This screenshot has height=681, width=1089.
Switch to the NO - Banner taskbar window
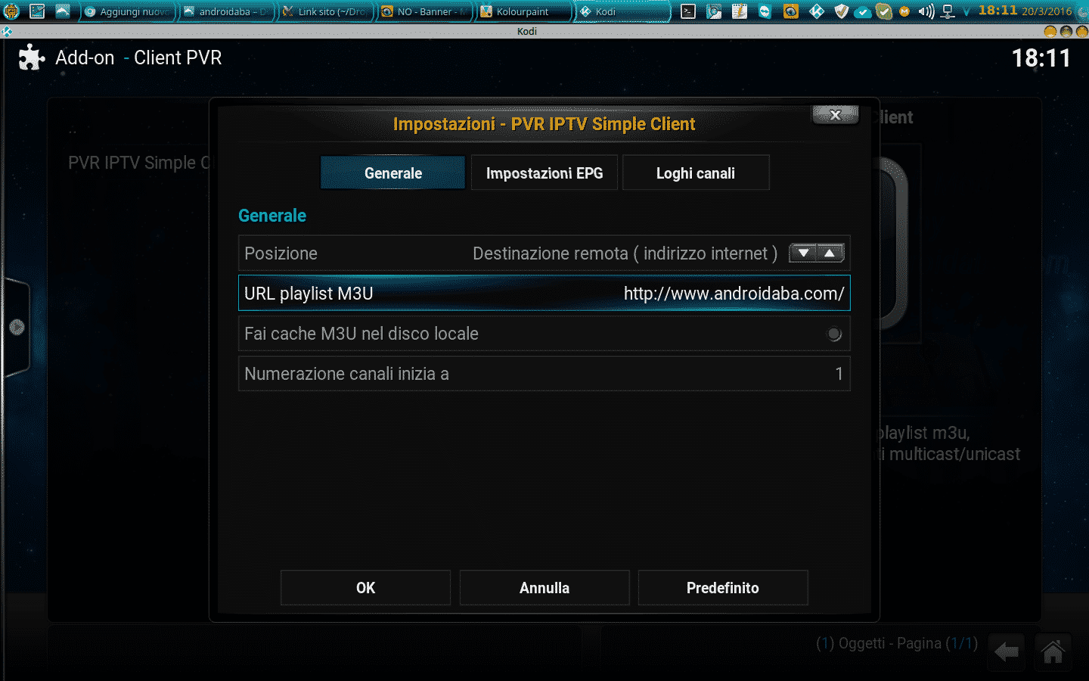tap(424, 12)
